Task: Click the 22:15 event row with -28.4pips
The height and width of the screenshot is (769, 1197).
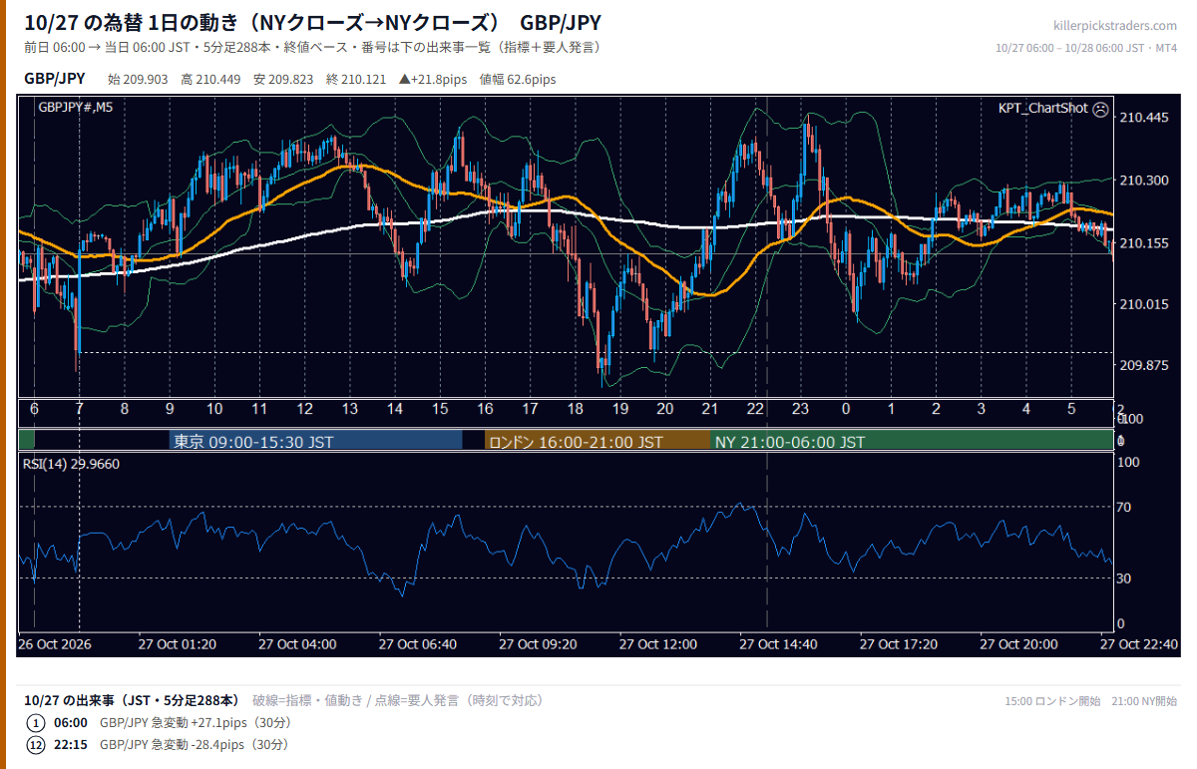Action: coord(157,745)
